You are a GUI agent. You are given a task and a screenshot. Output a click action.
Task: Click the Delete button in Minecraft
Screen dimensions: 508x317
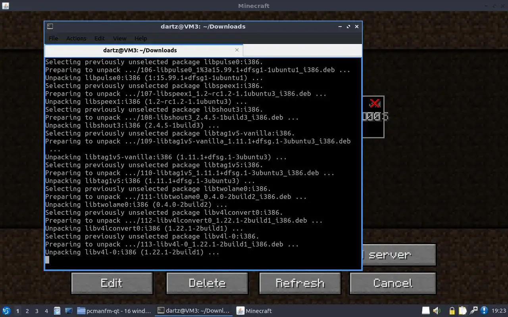(207, 283)
